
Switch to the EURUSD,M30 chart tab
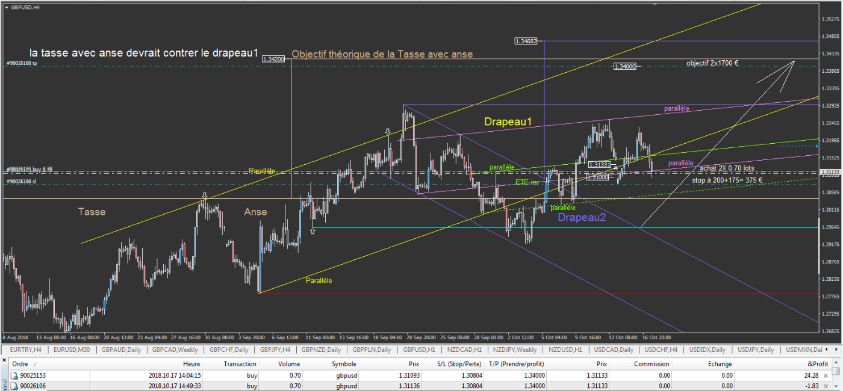point(72,349)
